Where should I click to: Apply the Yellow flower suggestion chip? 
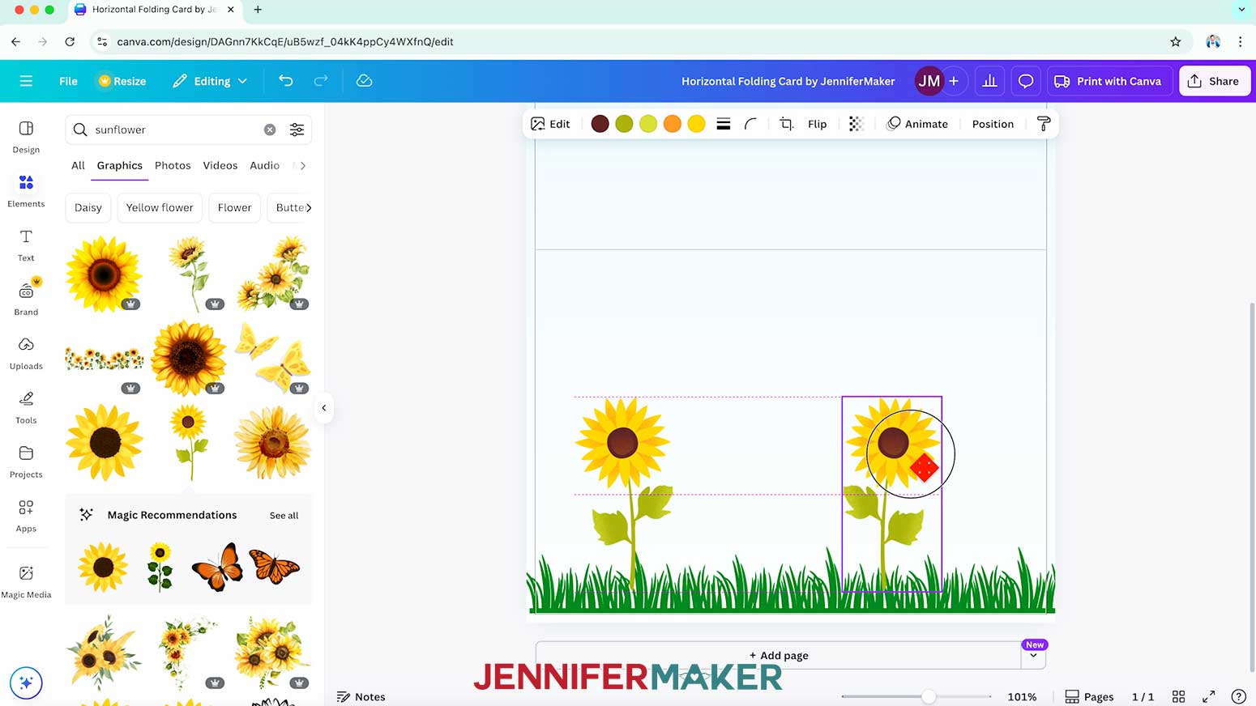tap(160, 207)
